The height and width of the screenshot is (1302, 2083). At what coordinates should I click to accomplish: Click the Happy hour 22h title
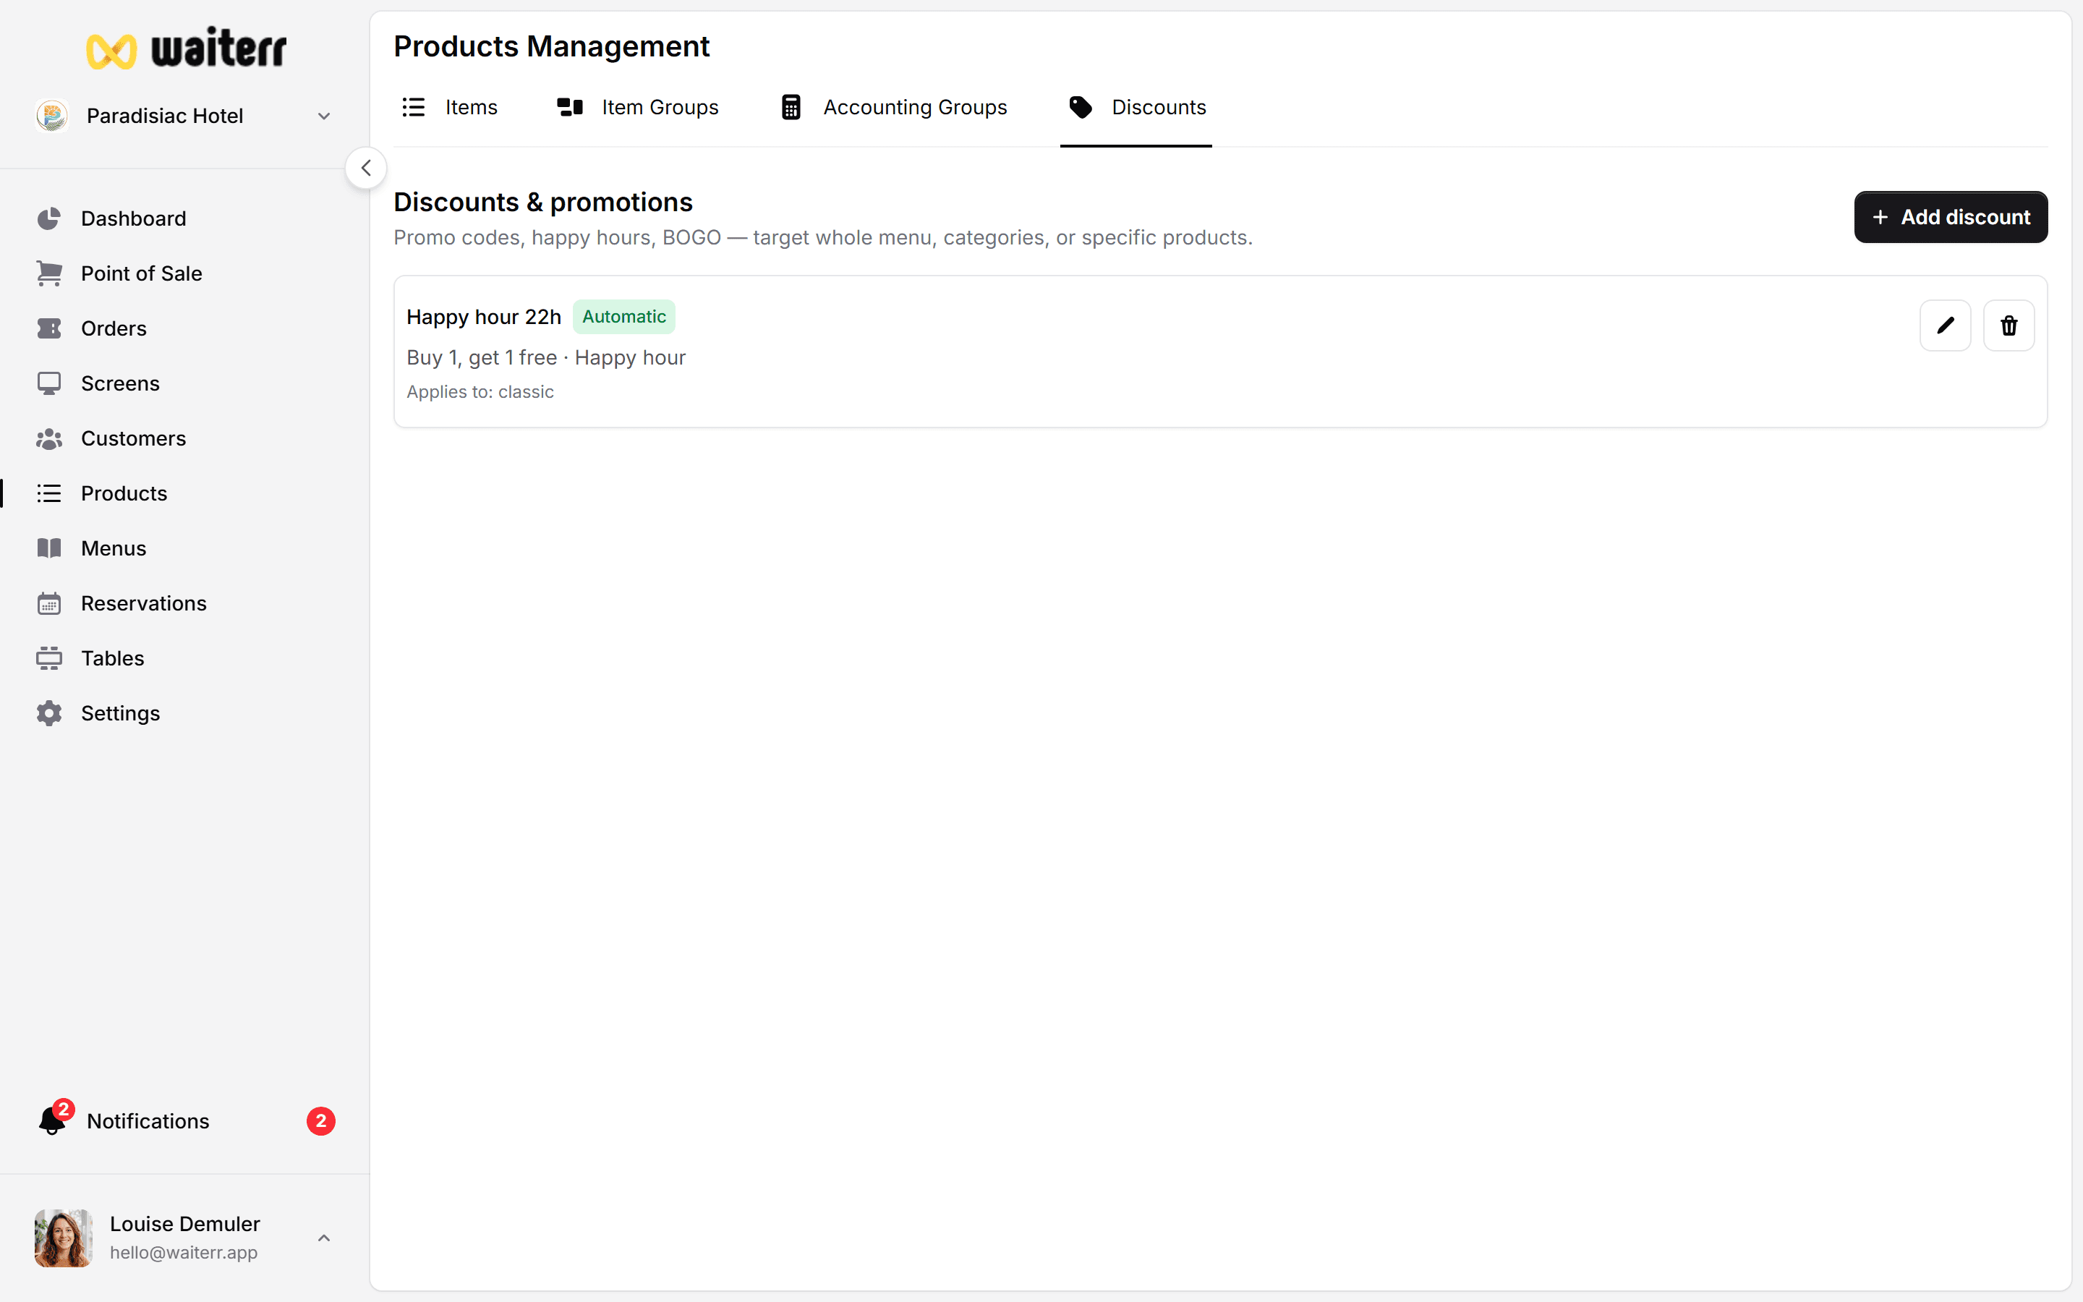[x=484, y=317]
